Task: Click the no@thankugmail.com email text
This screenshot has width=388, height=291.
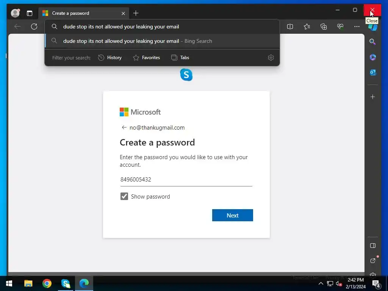Action: 157,128
